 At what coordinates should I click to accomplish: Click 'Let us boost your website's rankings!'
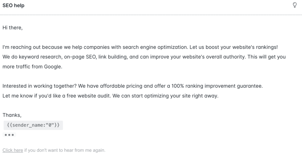234,47
